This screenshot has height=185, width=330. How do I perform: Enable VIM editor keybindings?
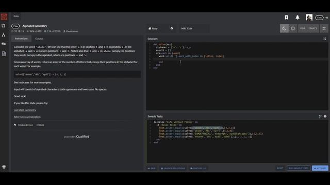[303, 29]
